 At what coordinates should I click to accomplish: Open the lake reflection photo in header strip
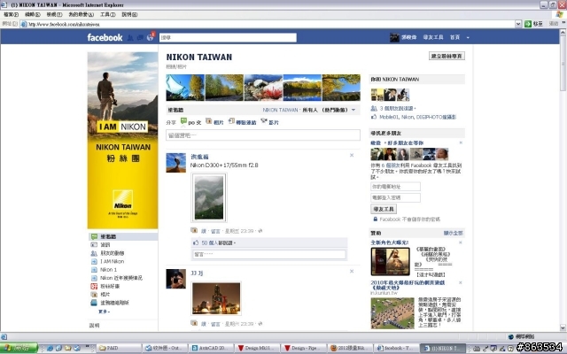coord(302,88)
